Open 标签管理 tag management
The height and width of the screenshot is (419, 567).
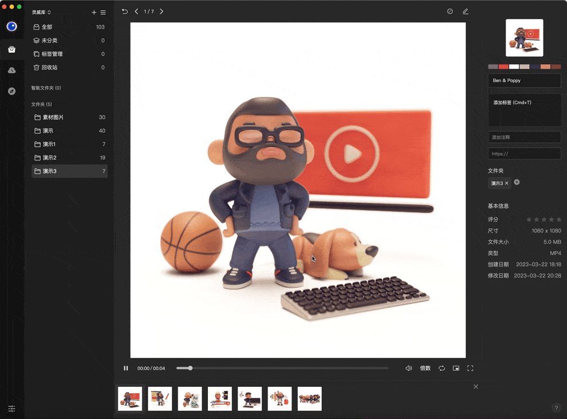[x=69, y=54]
